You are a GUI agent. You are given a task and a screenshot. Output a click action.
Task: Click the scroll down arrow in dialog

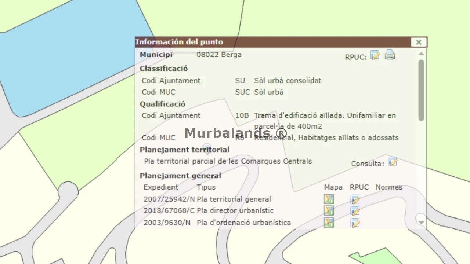pos(421,222)
